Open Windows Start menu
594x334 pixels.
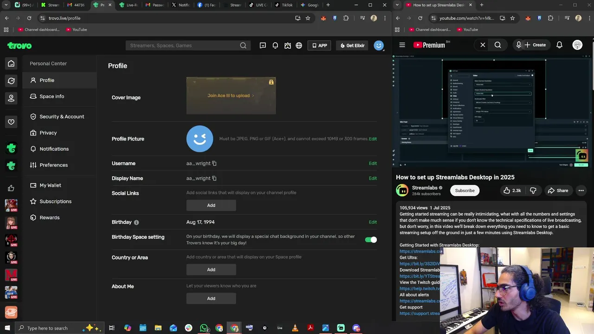[7, 328]
